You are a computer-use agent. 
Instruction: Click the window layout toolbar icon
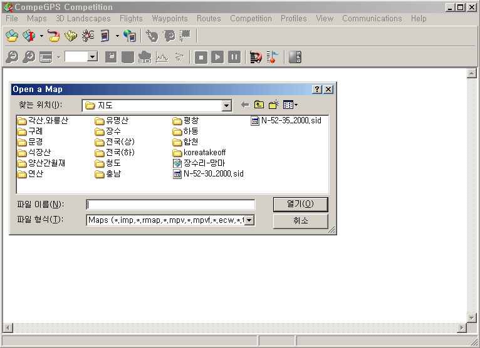(46, 57)
